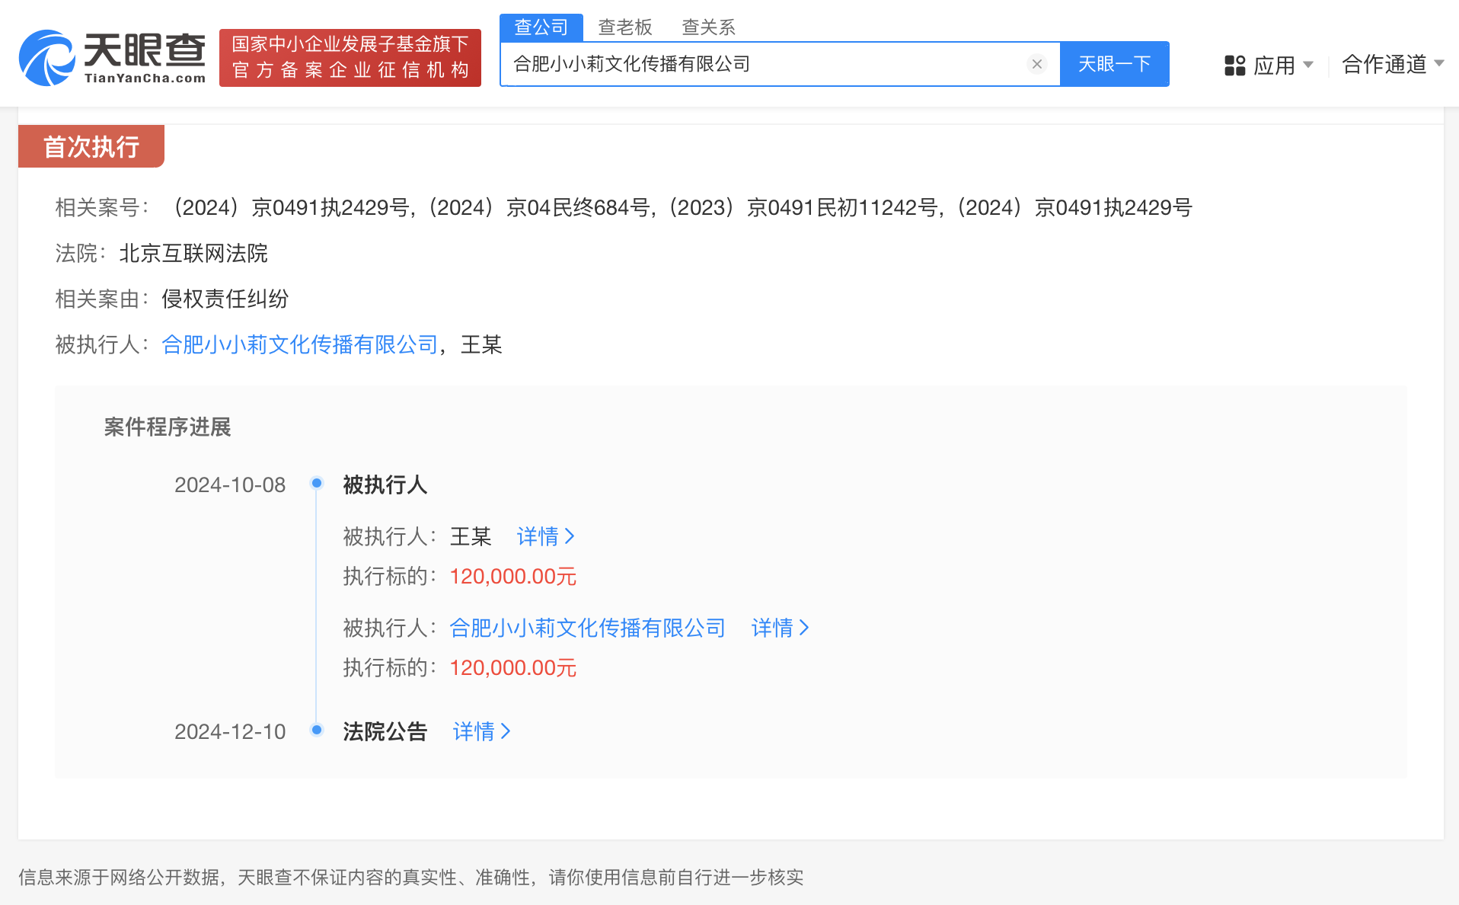Click 120,000.00元 amount under 王某

513,577
